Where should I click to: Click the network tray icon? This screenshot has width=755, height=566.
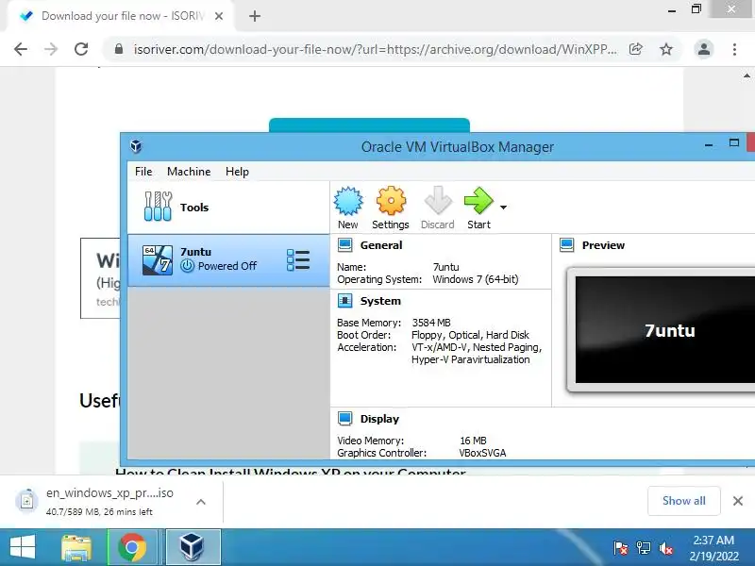click(643, 548)
